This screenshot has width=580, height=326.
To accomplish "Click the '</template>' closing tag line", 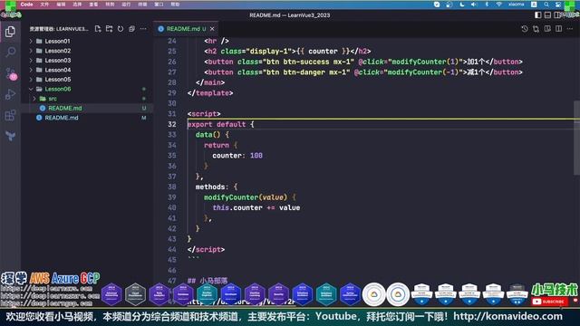I will tap(210, 93).
